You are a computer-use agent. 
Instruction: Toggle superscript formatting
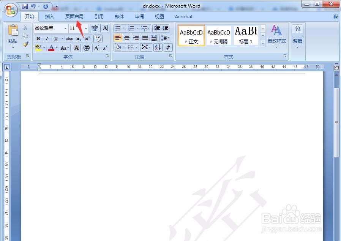(87, 39)
